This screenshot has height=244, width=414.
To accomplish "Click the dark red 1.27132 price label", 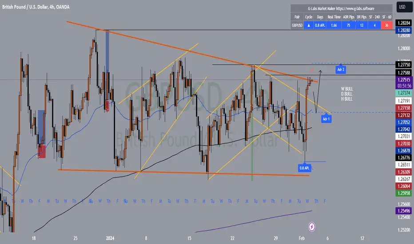I will click(403, 115).
